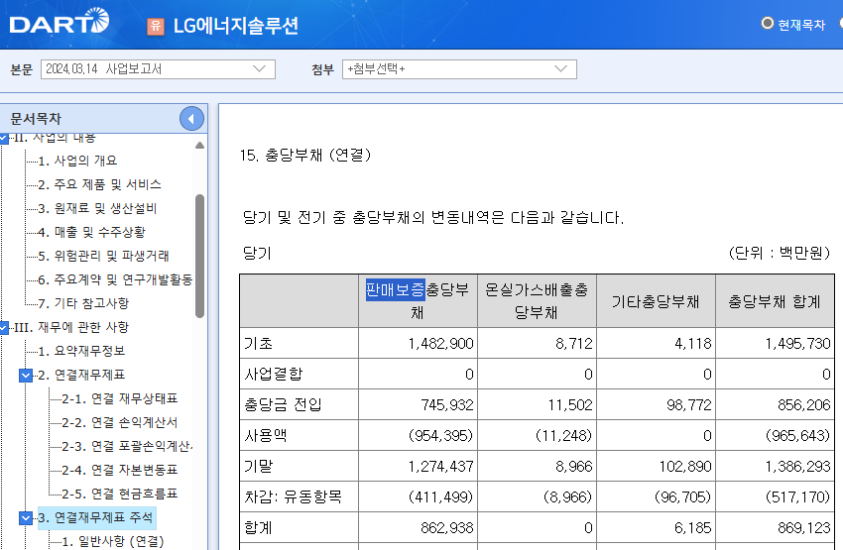Click the scroll-up arrow in document tree
The image size is (843, 550).
199,145
